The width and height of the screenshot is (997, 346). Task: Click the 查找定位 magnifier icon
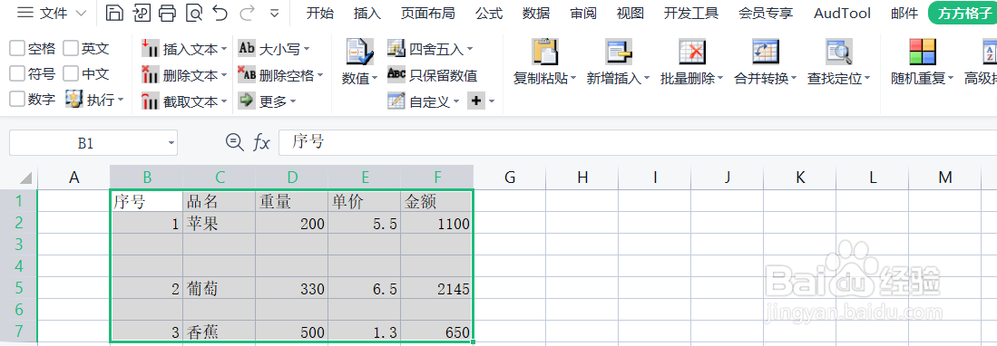point(838,52)
